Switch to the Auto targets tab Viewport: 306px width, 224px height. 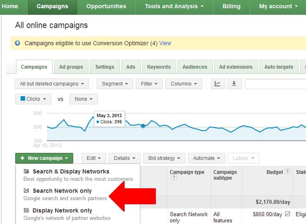click(x=279, y=67)
